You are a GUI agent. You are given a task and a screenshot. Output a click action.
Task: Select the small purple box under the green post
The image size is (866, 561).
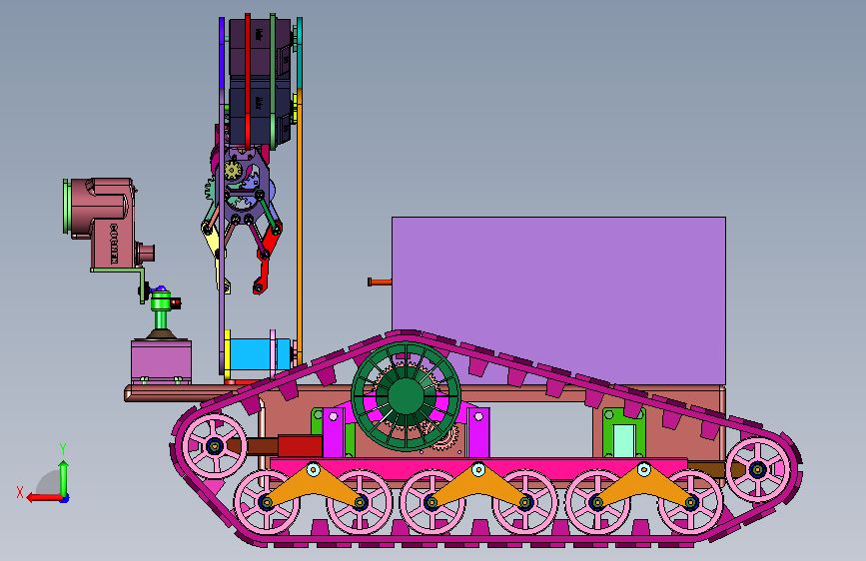(x=161, y=360)
